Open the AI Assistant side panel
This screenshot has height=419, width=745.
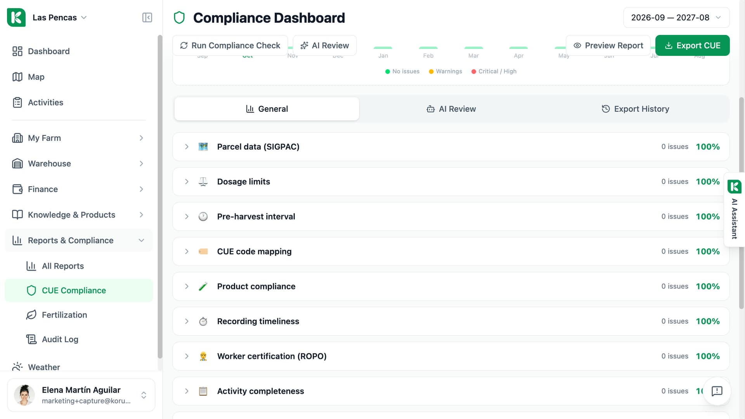[x=734, y=209]
